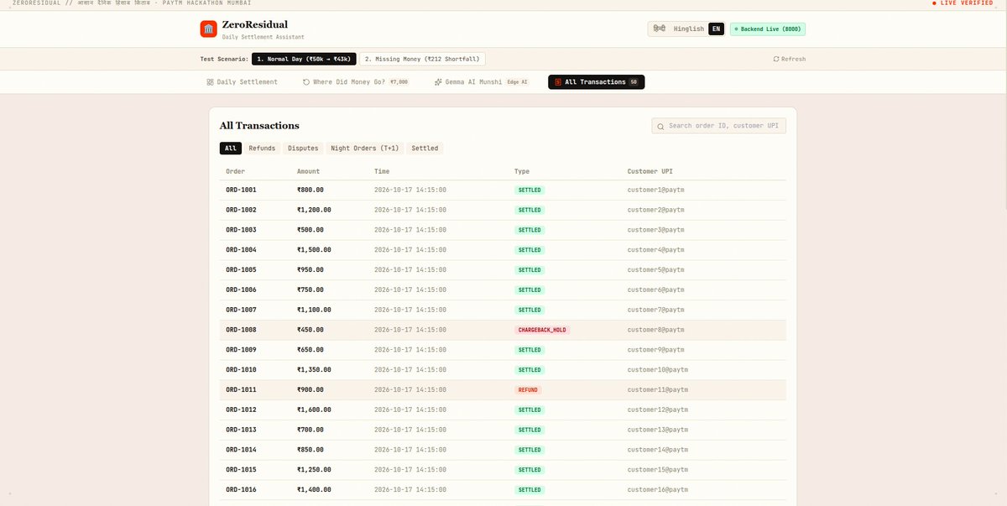Select order ORD-1004
1007x506 pixels.
[503, 250]
